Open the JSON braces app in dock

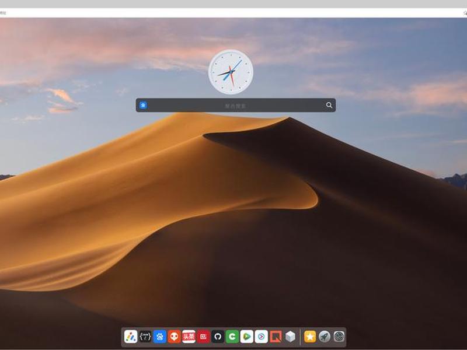point(145,337)
